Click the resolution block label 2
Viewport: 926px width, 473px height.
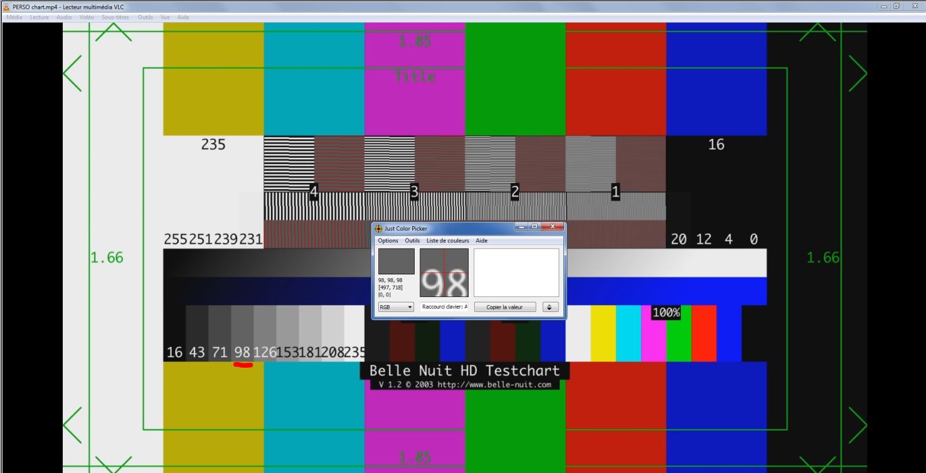(515, 193)
